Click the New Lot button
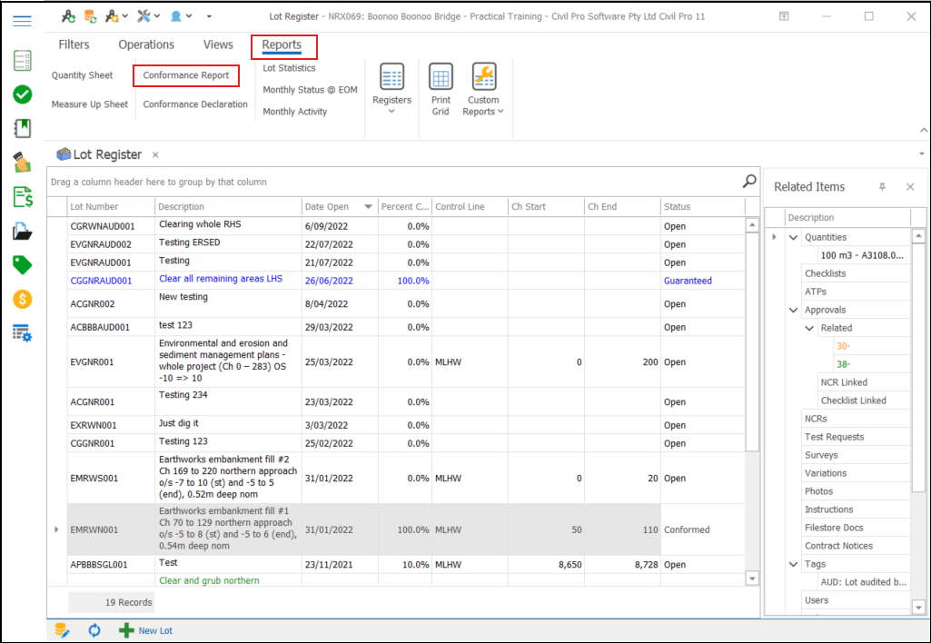The height and width of the screenshot is (643, 931). (145, 630)
